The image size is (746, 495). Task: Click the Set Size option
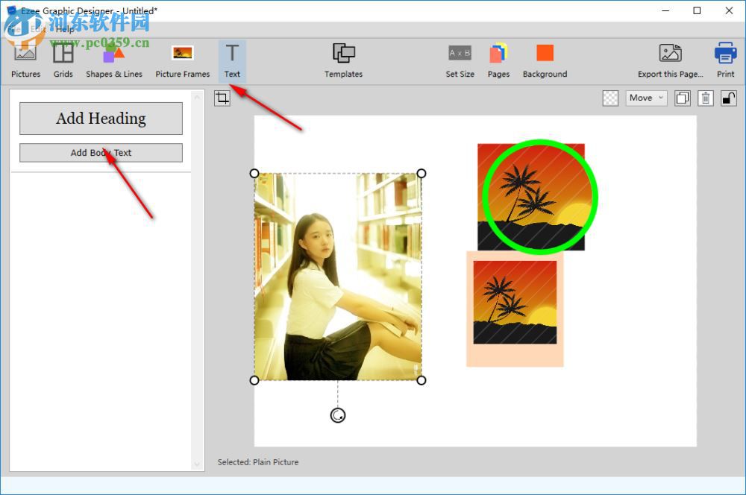point(460,60)
